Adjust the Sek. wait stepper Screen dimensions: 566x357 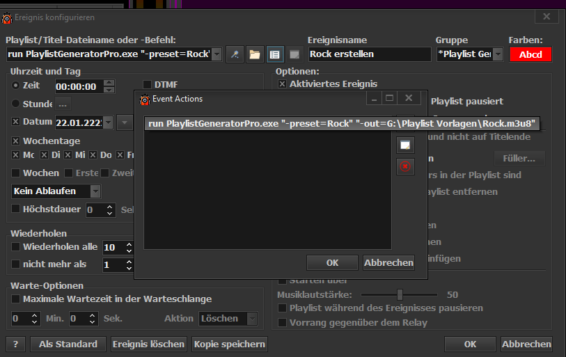(x=93, y=318)
